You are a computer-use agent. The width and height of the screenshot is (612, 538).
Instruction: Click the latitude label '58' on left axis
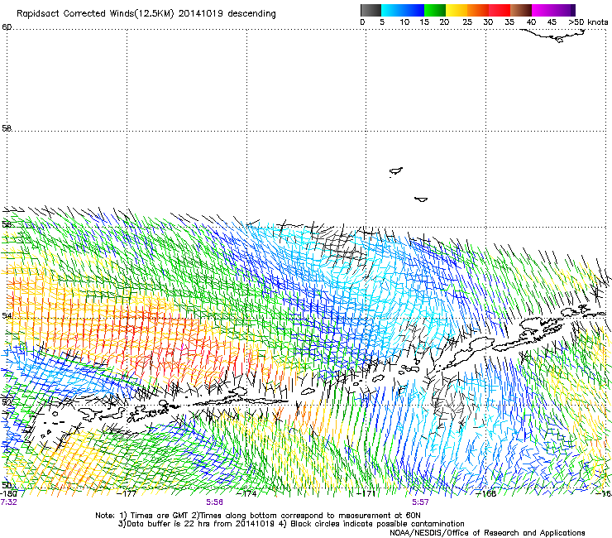click(x=7, y=128)
